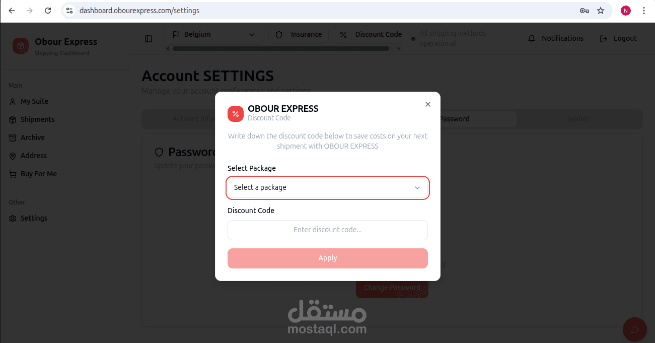655x343 pixels.
Task: Open the Belgium country dropdown
Action: pos(213,34)
